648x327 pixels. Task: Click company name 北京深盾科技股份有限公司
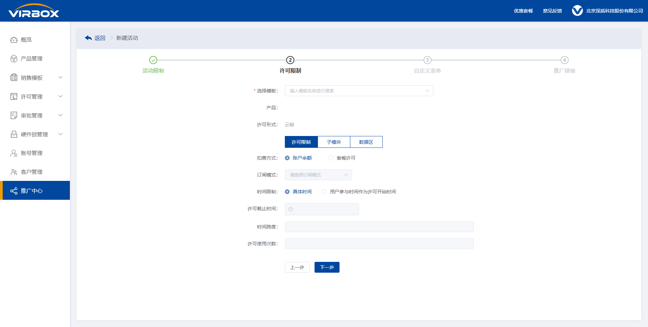(615, 11)
